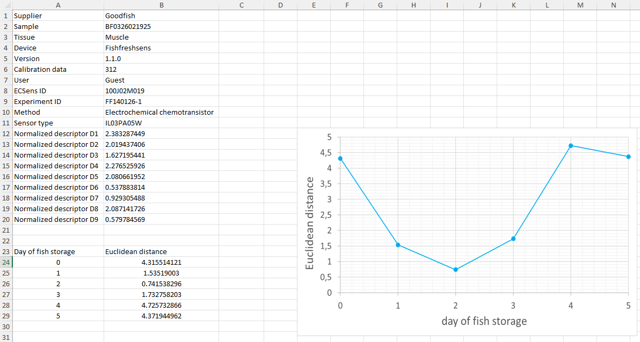Click chart data point at day 4

[571, 145]
